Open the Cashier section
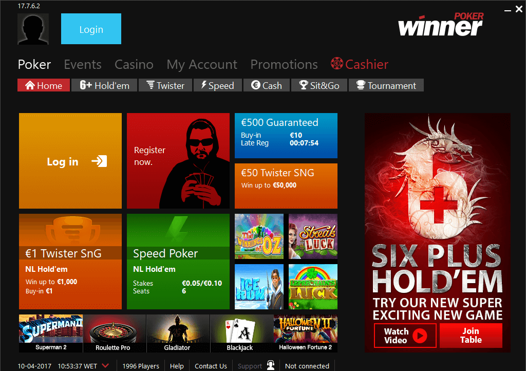 click(x=359, y=64)
